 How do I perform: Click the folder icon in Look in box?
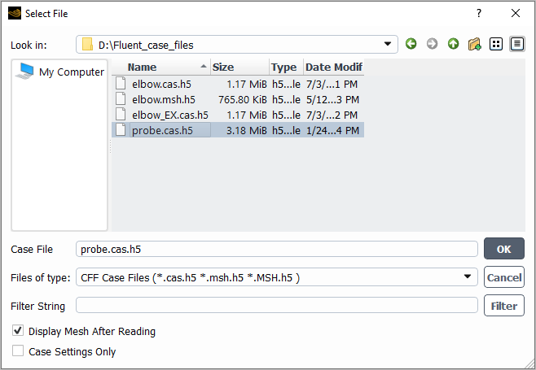point(87,45)
